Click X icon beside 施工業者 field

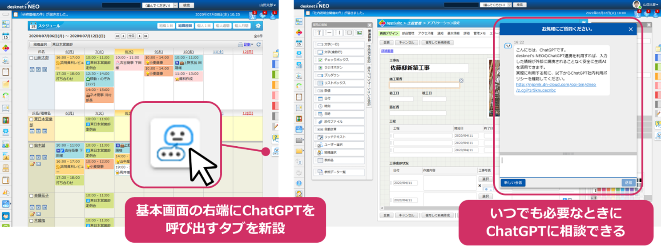pos(461,80)
